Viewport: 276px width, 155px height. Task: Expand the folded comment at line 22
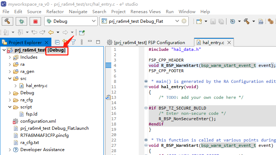click(146, 140)
